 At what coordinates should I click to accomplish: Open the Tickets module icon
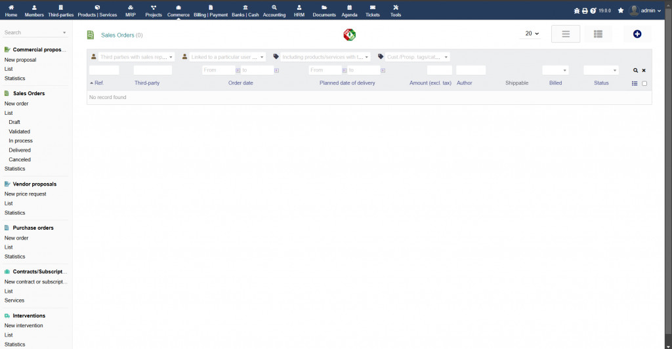coord(373,7)
